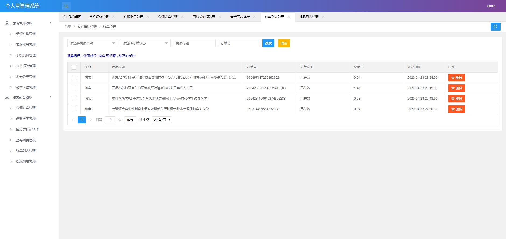Image resolution: width=506 pixels, height=239 pixels.
Task: Collapse the 客服管理模块 section chevron
Action: [x=50, y=23]
